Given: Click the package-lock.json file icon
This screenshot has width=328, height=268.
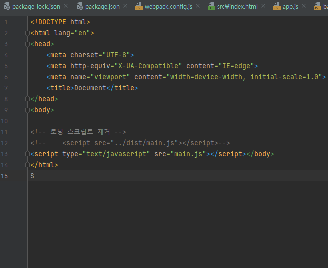Looking at the screenshot, I should point(7,6).
